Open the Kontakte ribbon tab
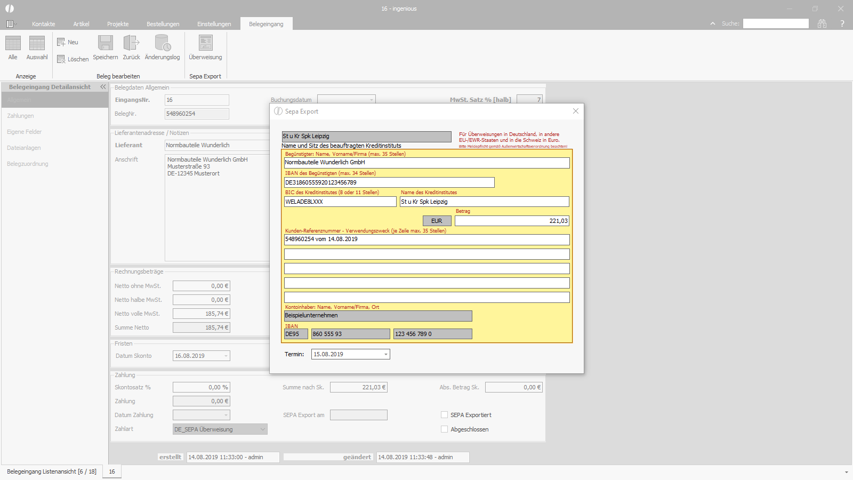Viewport: 853px width, 480px height. tap(43, 24)
